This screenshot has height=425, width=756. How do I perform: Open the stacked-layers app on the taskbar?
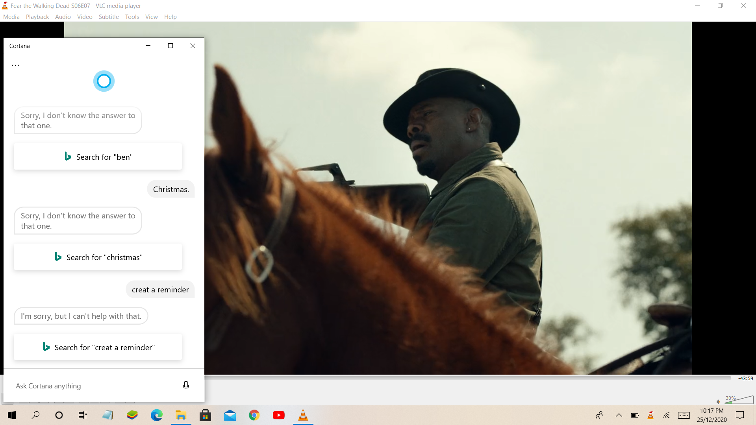pos(132,415)
